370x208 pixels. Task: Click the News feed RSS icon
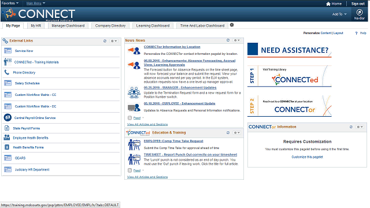(129, 118)
